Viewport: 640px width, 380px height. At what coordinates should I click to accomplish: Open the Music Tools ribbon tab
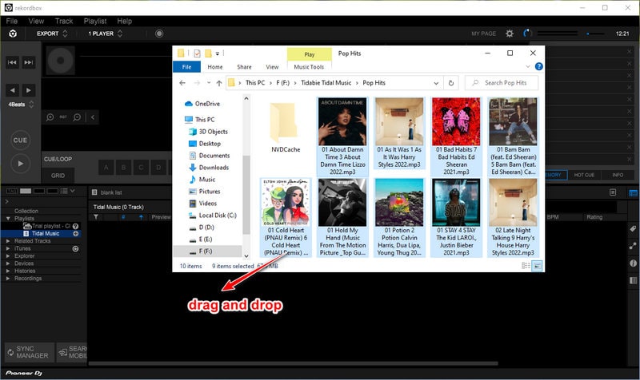click(x=309, y=67)
